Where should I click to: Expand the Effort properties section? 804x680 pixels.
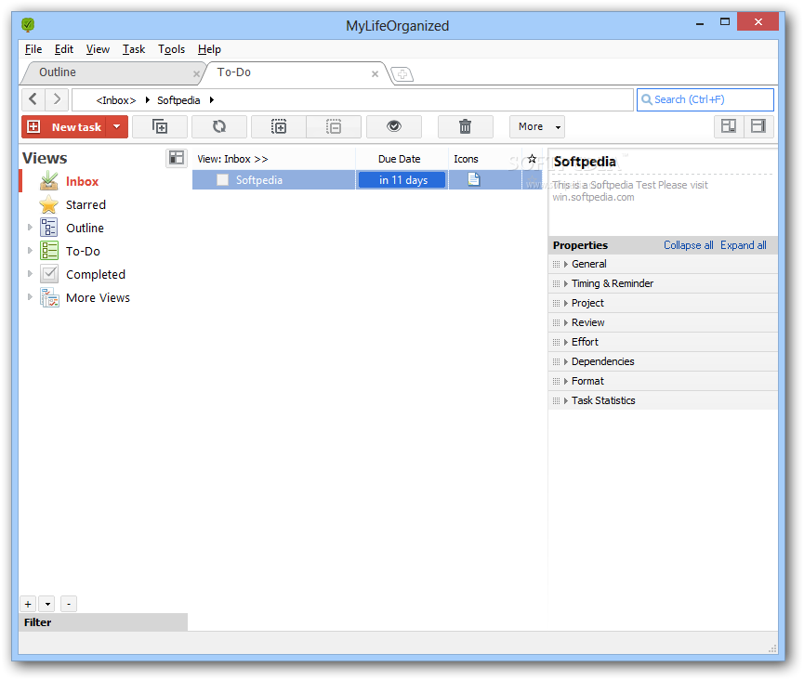(663, 342)
